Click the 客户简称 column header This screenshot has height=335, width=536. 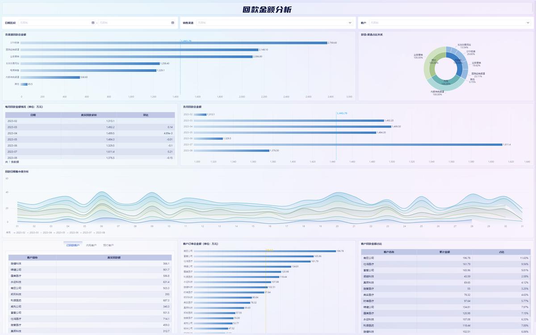(x=32, y=258)
